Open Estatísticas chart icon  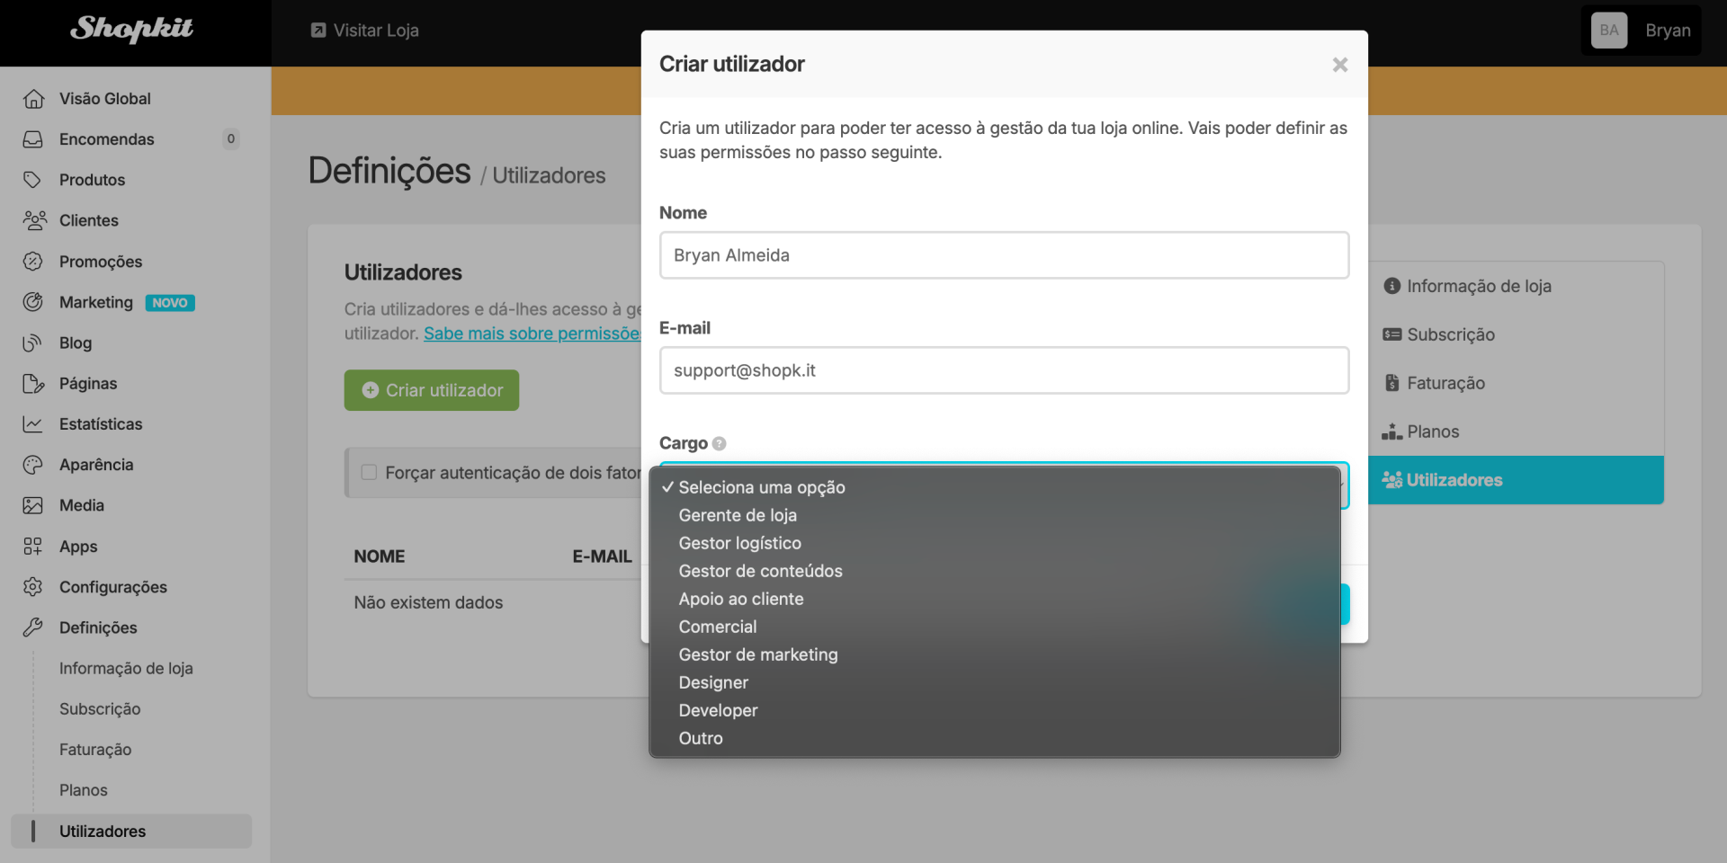(x=33, y=424)
